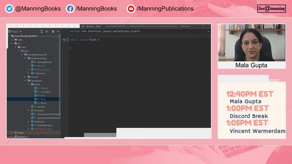Expand the .idea folder
The width and height of the screenshot is (292, 164).
[12, 40]
